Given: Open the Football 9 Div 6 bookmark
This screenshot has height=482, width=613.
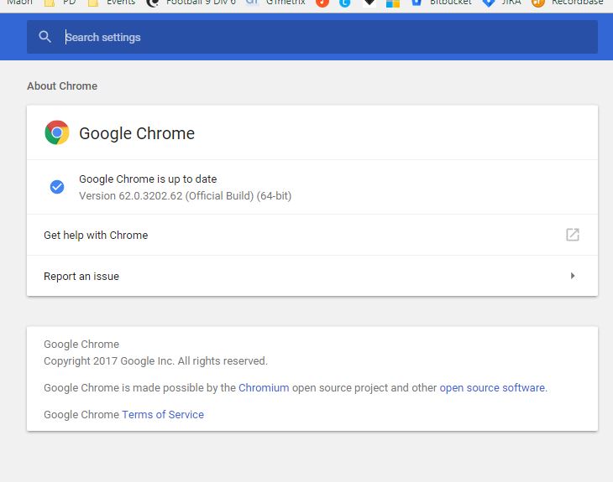Looking at the screenshot, I should [191, 3].
